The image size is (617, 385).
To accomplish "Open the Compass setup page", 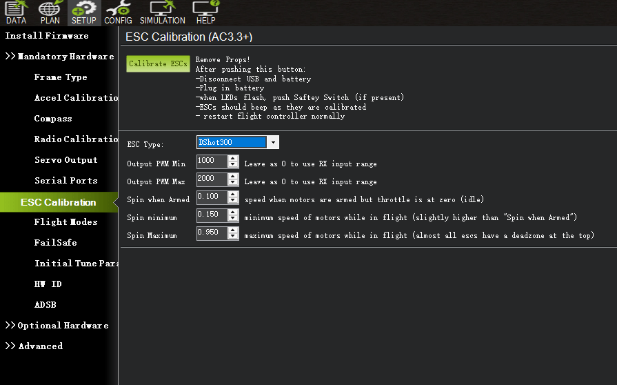I will [53, 119].
